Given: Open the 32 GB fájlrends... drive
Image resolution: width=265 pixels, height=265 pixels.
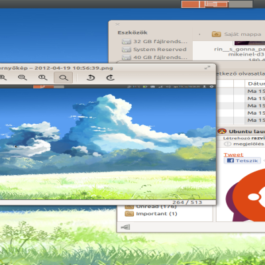Looking at the screenshot, I should (x=154, y=41).
